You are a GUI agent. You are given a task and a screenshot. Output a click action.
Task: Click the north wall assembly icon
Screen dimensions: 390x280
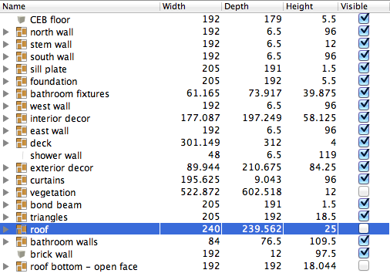tap(22, 32)
